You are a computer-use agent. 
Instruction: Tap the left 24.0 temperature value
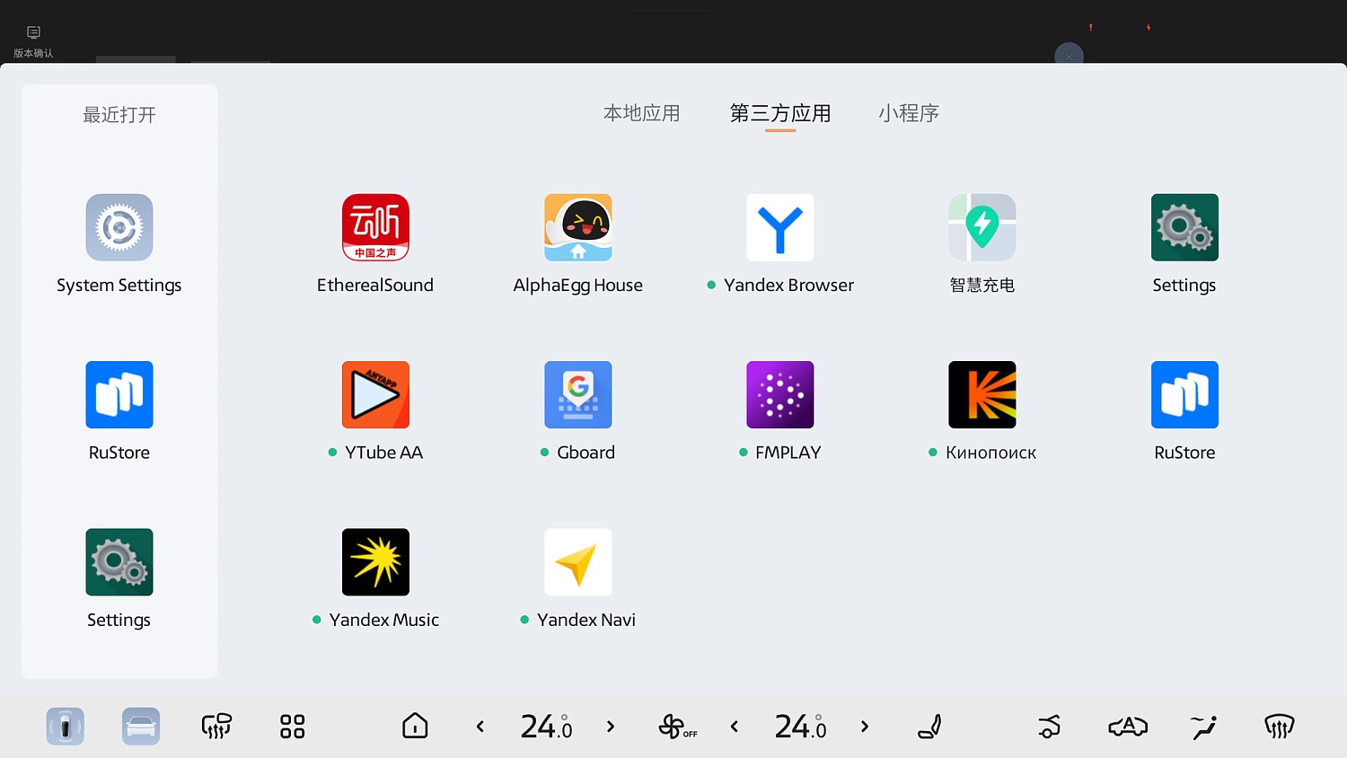[x=546, y=727]
